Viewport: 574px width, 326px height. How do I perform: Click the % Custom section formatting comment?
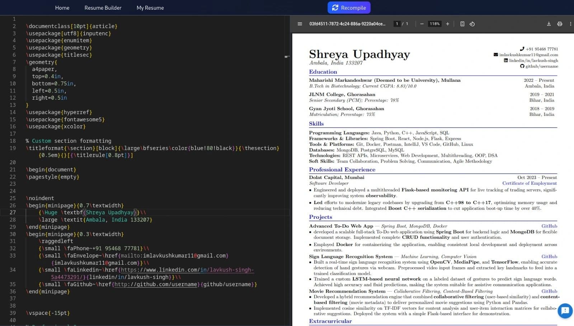(x=68, y=141)
